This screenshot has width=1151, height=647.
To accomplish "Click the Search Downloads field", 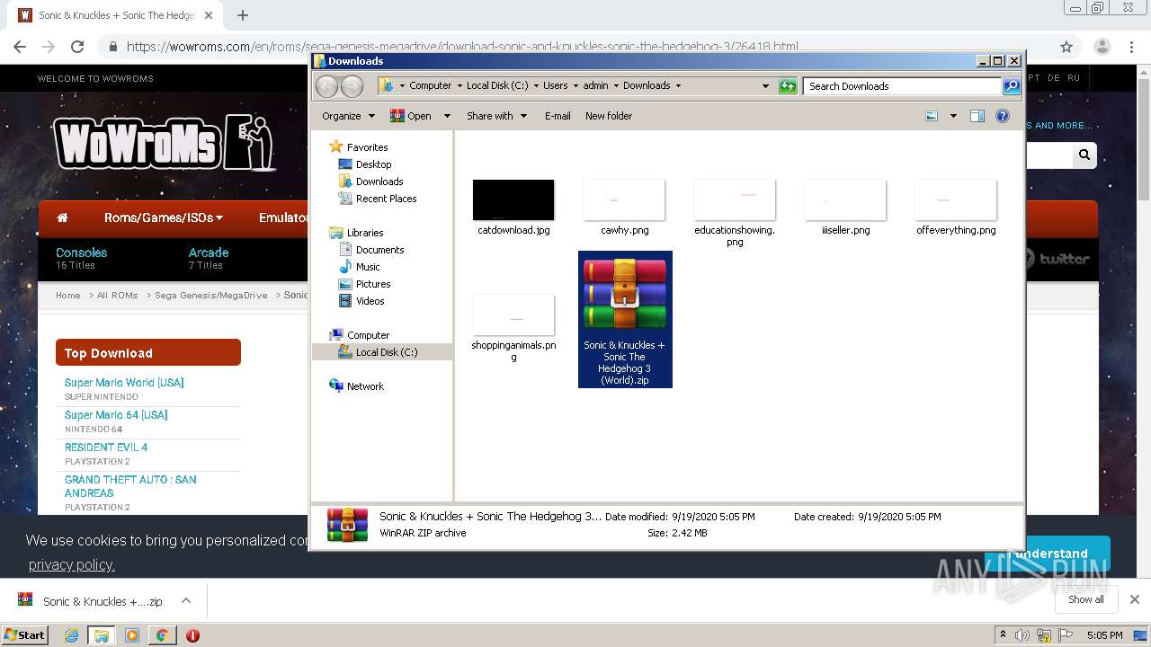I will [902, 86].
